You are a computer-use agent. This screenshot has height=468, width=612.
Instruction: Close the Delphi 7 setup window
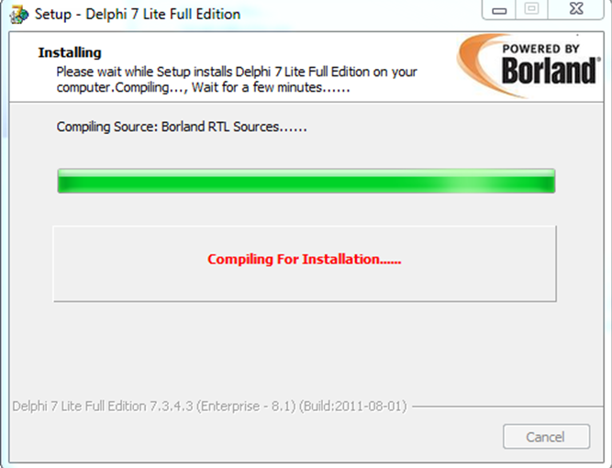coord(576,10)
